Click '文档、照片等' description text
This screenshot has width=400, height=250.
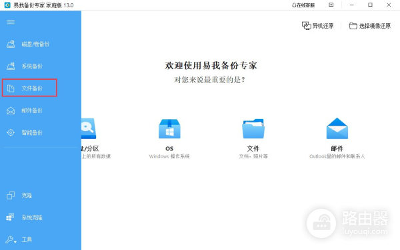253,156
